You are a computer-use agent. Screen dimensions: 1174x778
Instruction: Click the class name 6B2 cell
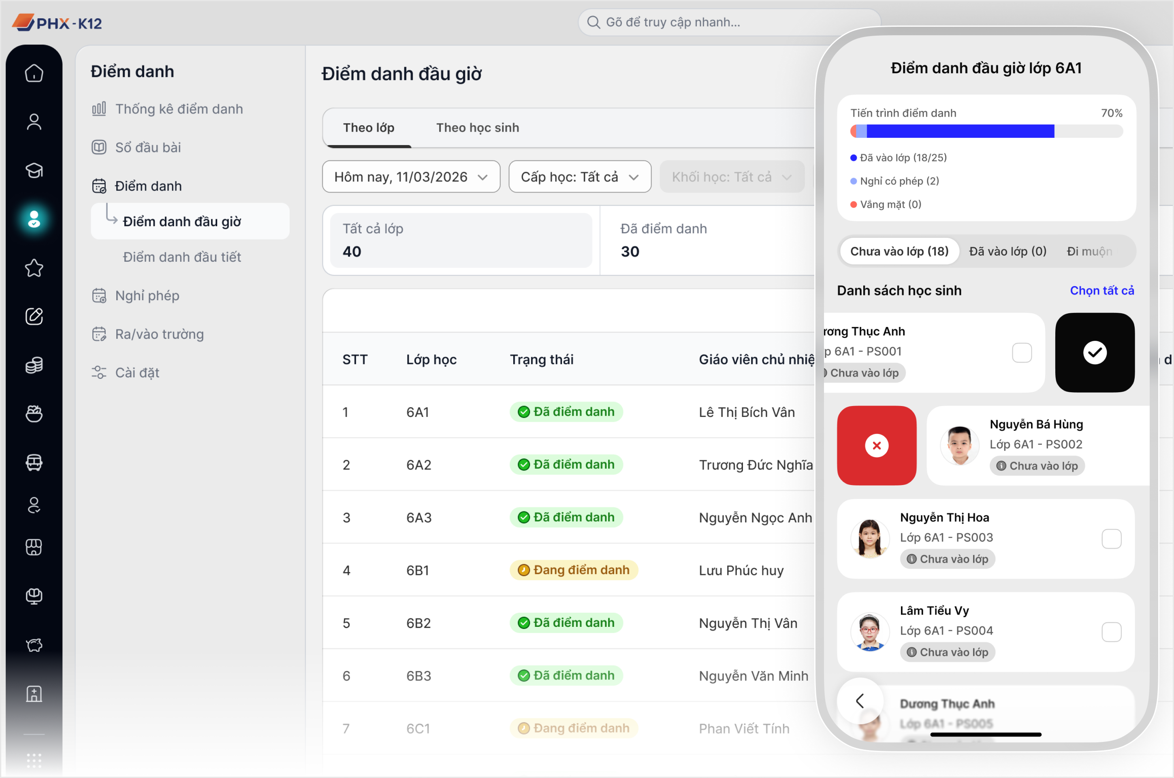pos(418,623)
